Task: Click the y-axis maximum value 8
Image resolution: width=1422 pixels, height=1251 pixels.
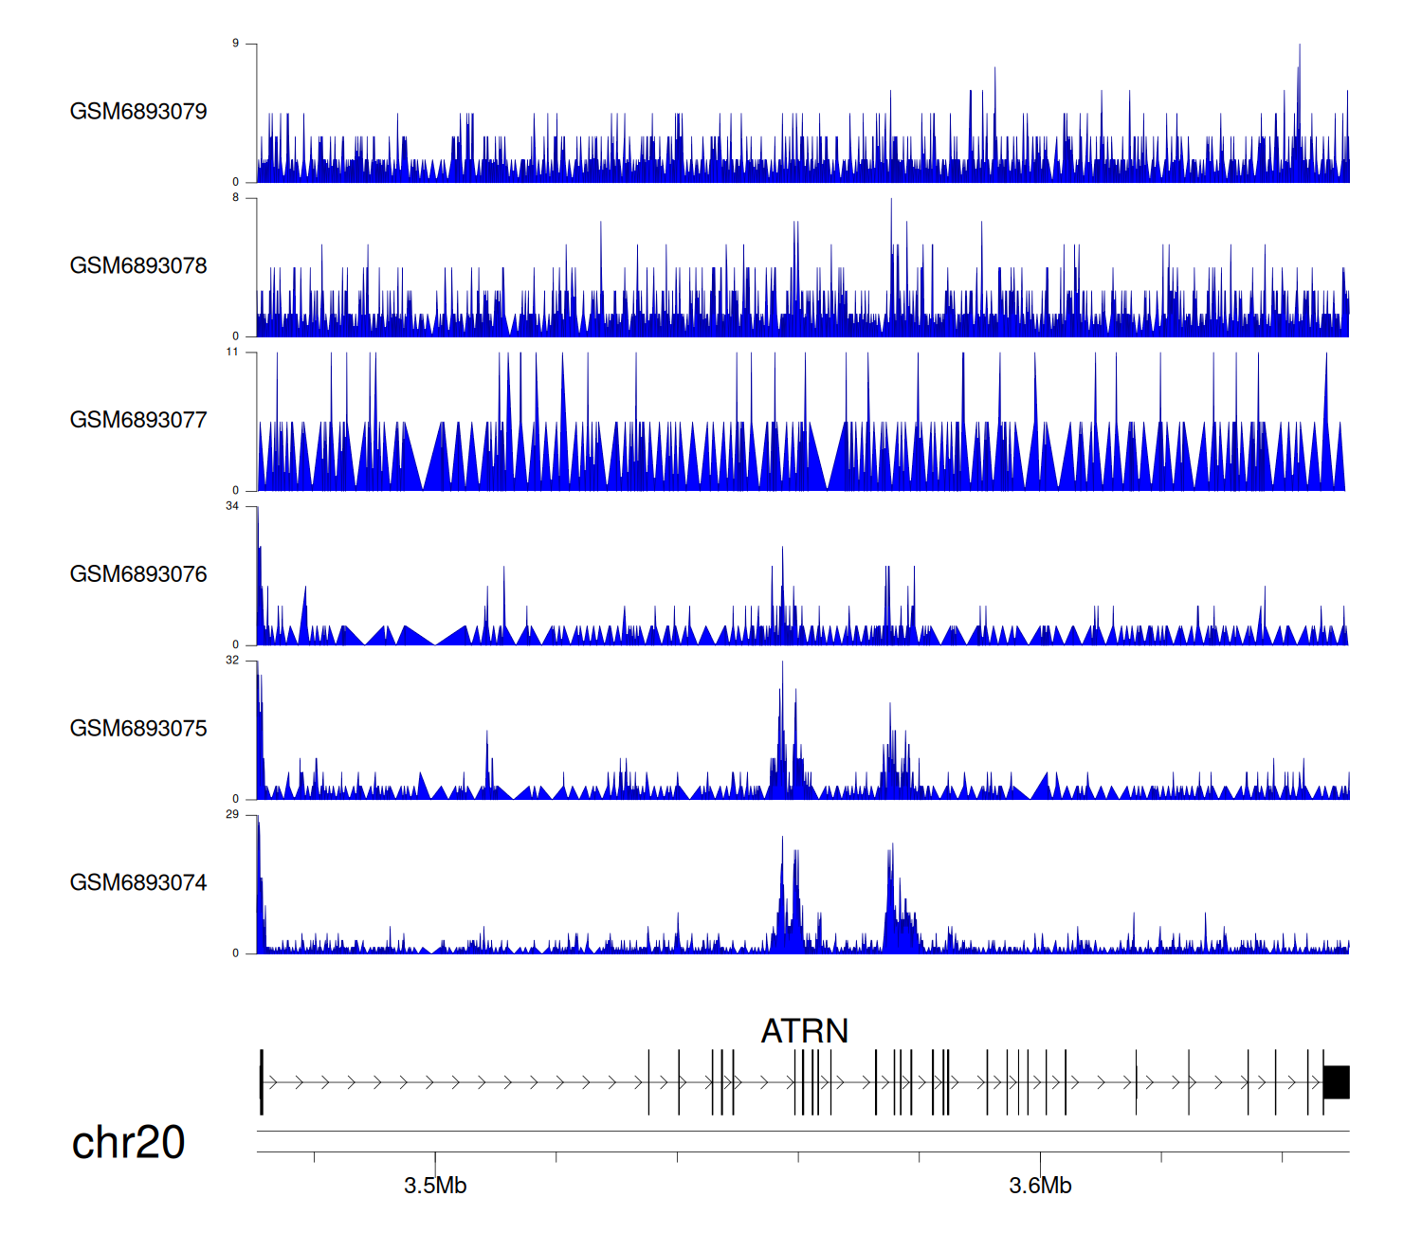Action: (x=235, y=198)
